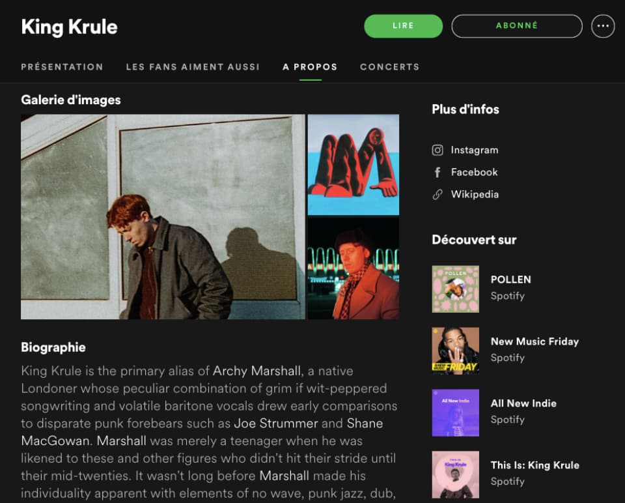Image resolution: width=625 pixels, height=503 pixels.
Task: View the night portrait gallery image
Action: coord(353,268)
